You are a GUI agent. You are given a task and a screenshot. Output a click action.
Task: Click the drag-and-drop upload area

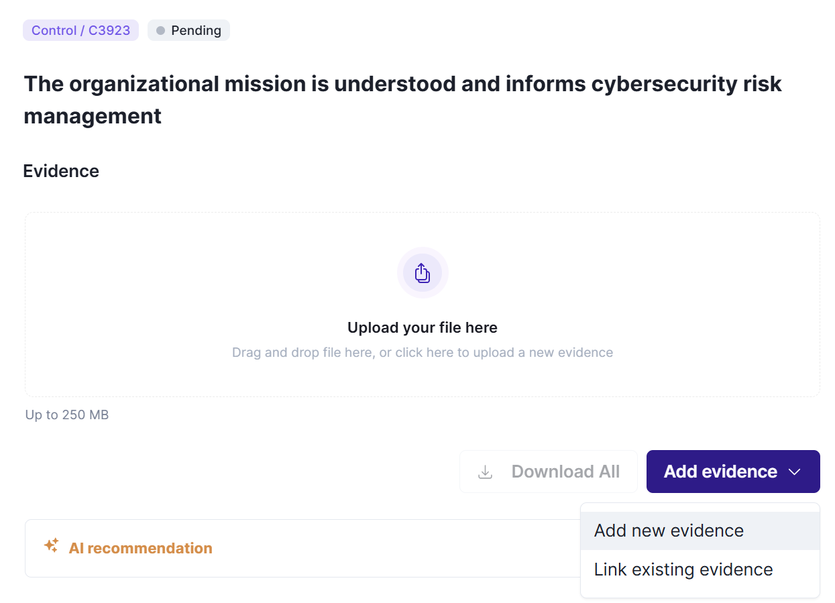click(x=423, y=305)
